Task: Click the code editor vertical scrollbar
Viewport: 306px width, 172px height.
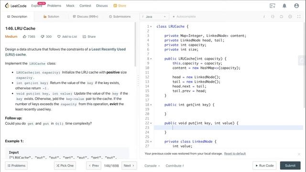Action: point(305,65)
